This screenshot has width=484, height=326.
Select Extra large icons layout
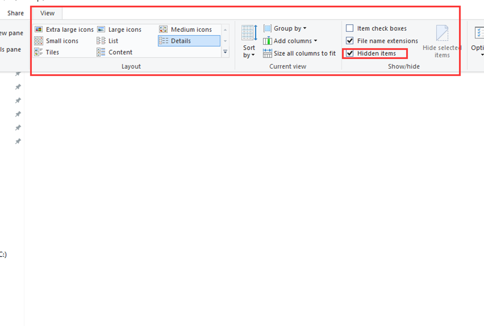tap(64, 30)
